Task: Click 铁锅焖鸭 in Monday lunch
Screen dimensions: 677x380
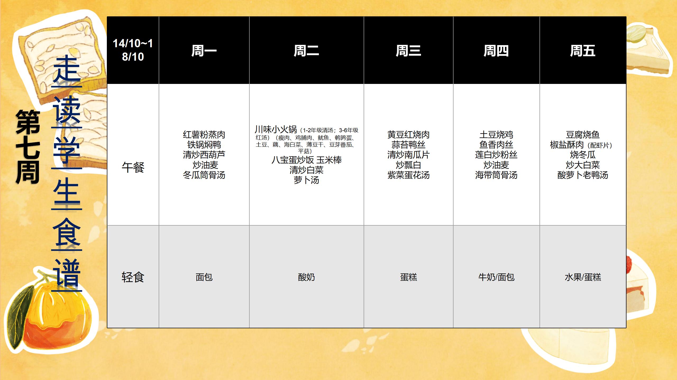Action: tap(204, 145)
